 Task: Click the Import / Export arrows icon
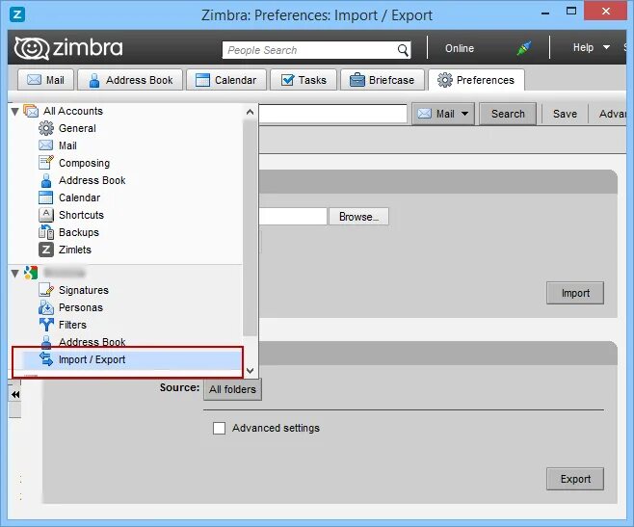pos(46,359)
